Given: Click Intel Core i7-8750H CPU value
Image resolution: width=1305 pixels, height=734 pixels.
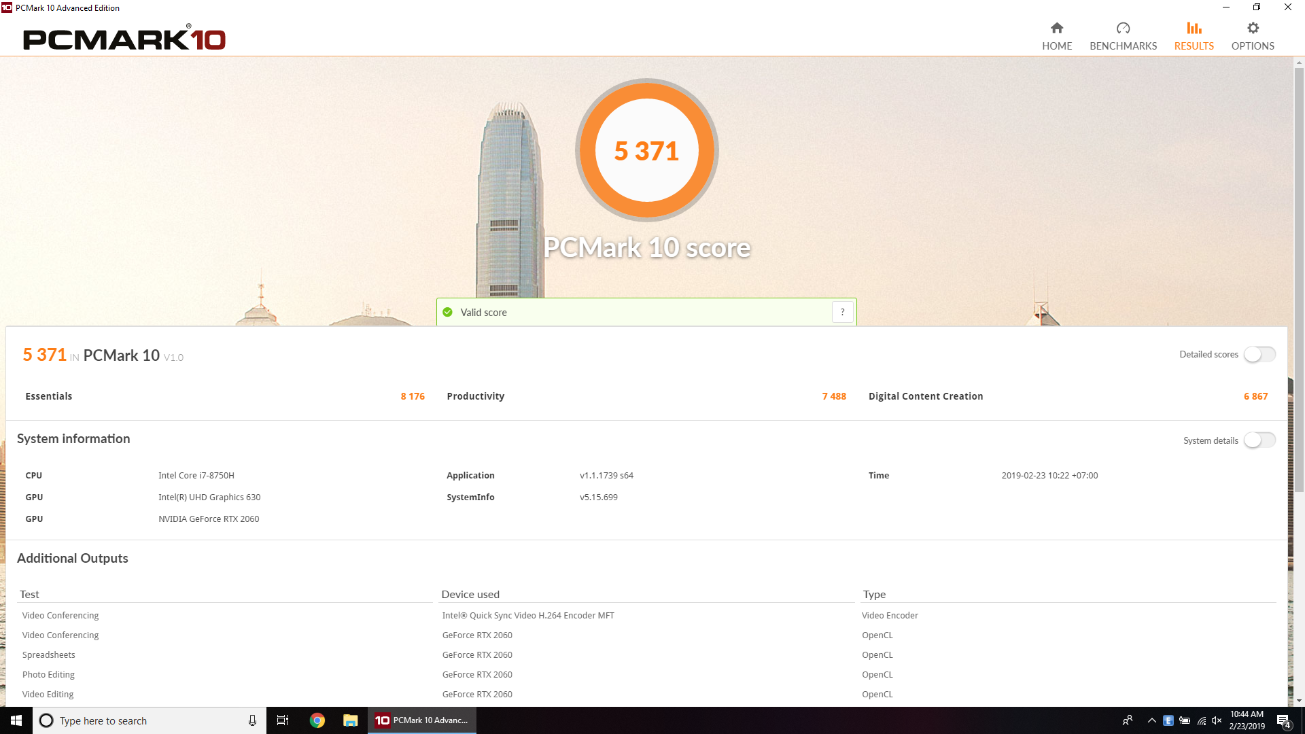Looking at the screenshot, I should (196, 476).
